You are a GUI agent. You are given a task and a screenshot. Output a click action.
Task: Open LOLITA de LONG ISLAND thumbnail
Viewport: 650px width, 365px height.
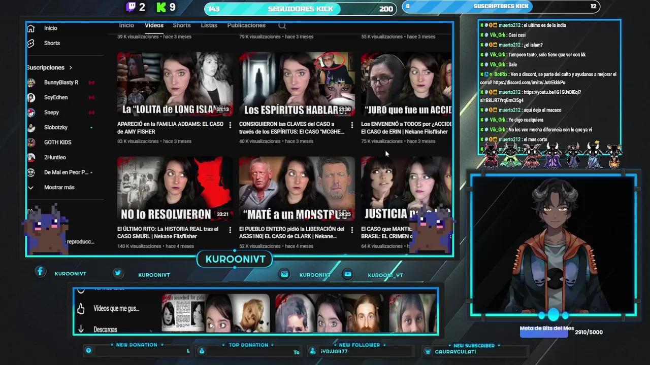(x=175, y=85)
